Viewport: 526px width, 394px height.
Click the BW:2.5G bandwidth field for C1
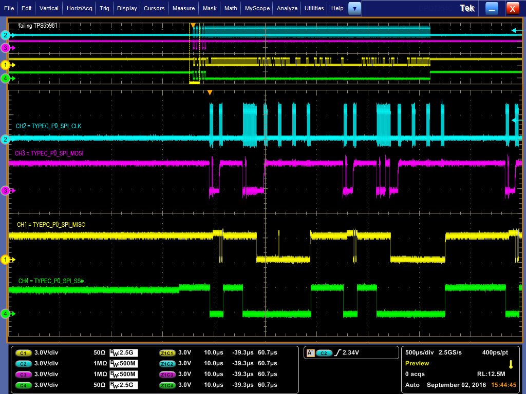coord(124,353)
